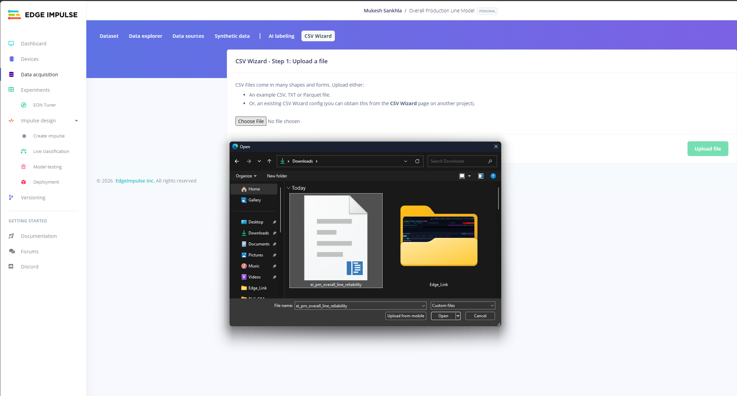Open the Organize menu
The height and width of the screenshot is (396, 737).
pyautogui.click(x=246, y=176)
